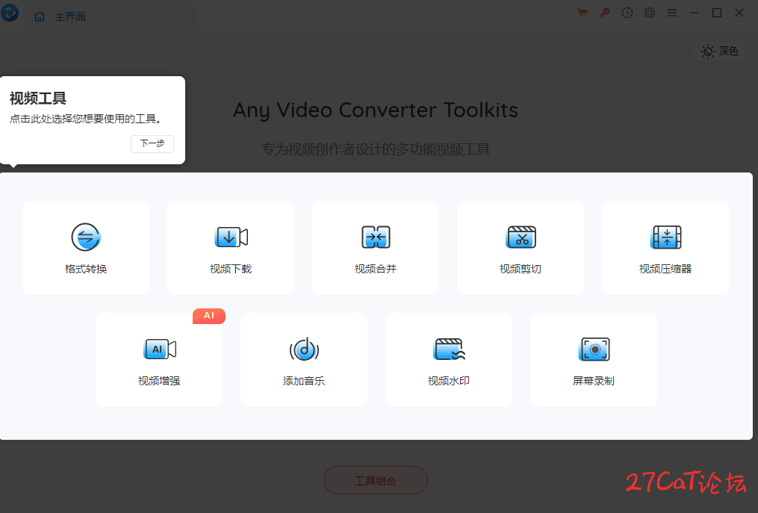
Task: Click the Any Video Converter Toolkits title
Action: tap(376, 111)
